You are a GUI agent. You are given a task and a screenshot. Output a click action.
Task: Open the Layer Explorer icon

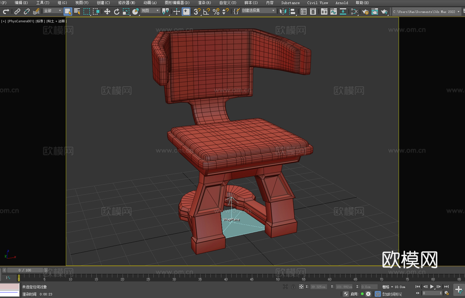[x=313, y=11]
